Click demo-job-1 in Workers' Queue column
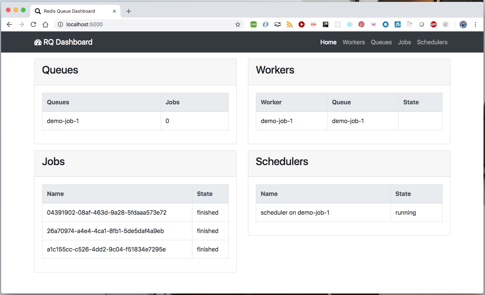 coord(348,121)
